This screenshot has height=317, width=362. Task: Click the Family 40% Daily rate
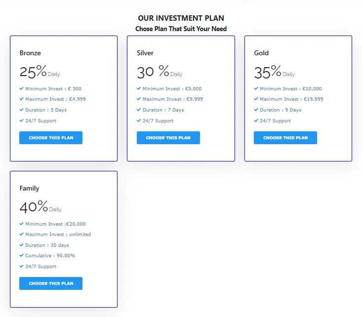click(x=40, y=207)
